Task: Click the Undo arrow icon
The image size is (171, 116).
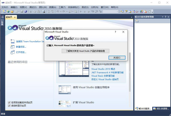Action: tap(58, 11)
